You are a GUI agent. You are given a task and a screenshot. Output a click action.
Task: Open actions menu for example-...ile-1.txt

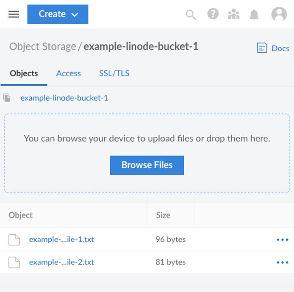[283, 240]
